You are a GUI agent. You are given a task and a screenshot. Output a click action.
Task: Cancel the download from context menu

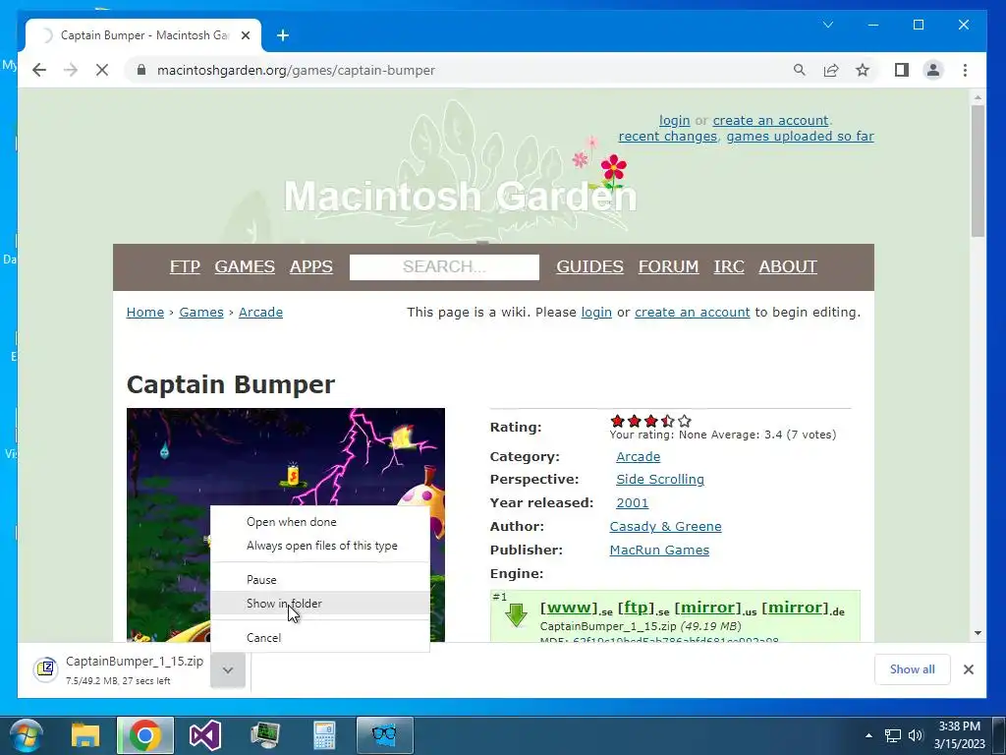[320, 637]
